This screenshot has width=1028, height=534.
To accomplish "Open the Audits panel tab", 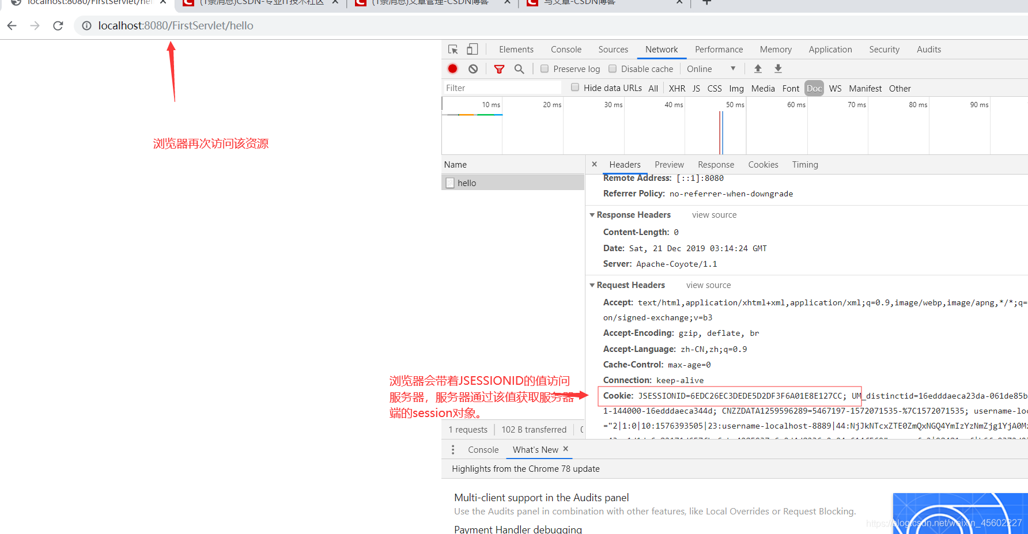I will 928,50.
